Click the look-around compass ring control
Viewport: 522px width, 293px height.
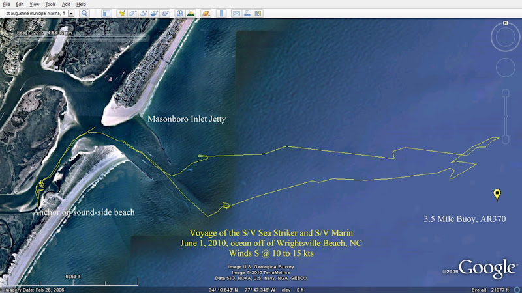[505, 37]
